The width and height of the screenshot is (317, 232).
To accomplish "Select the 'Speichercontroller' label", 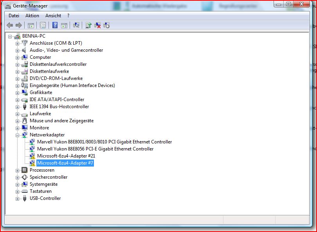I will pos(49,177).
